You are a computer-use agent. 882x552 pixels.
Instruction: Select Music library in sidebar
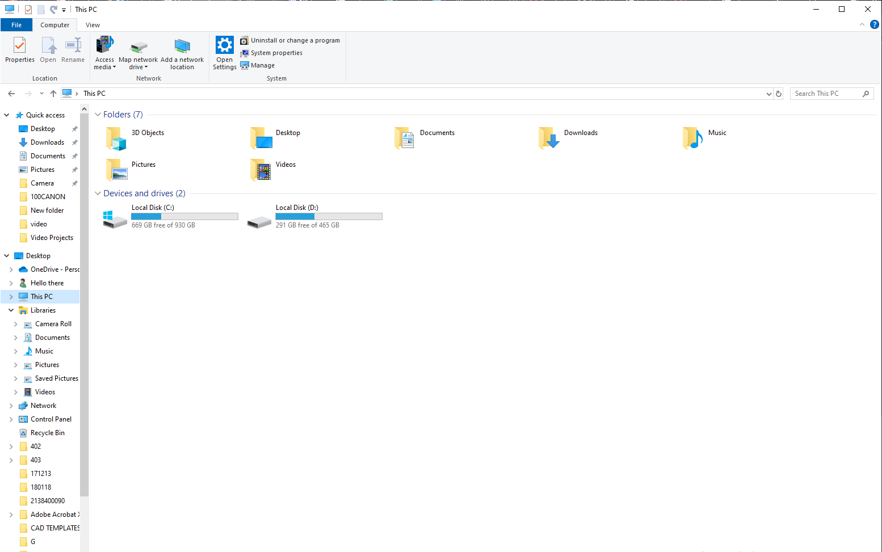point(44,351)
